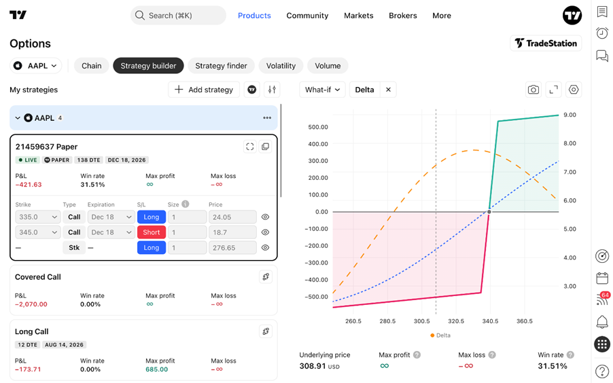The height and width of the screenshot is (383, 613).
Task: Open the Volatility tab
Action: point(281,66)
